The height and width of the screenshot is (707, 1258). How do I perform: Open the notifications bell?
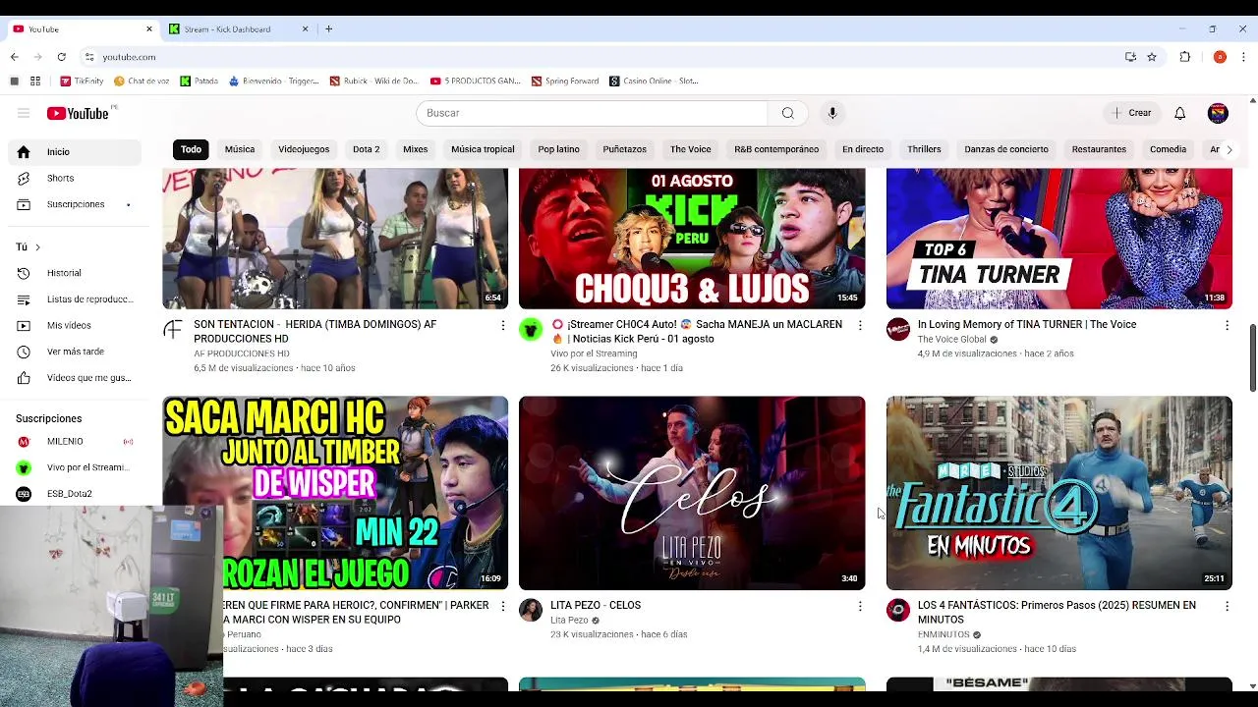[x=1180, y=113]
